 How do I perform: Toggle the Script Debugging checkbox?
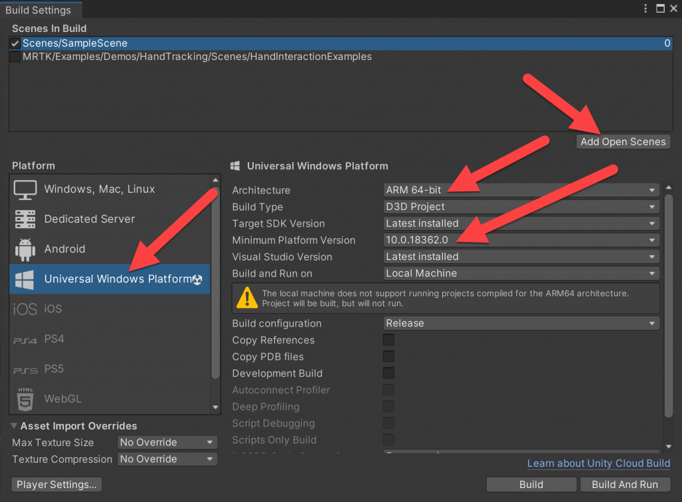coord(388,423)
